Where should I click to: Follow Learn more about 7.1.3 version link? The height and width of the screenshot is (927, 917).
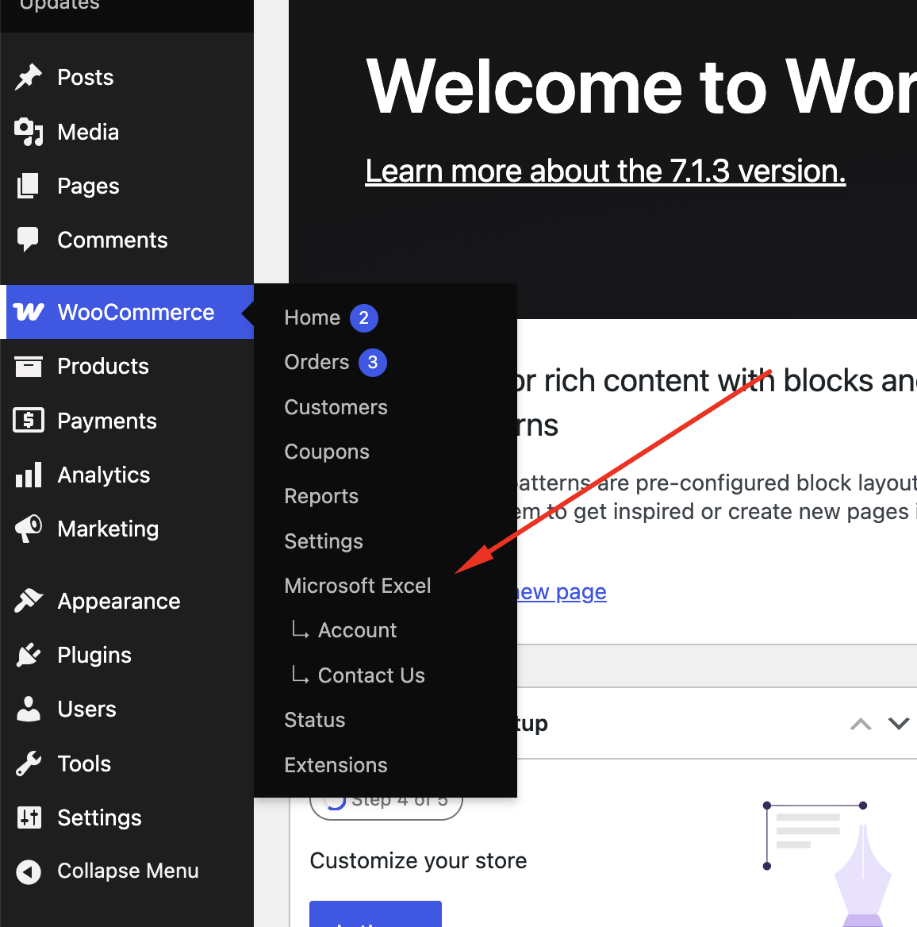tap(605, 171)
